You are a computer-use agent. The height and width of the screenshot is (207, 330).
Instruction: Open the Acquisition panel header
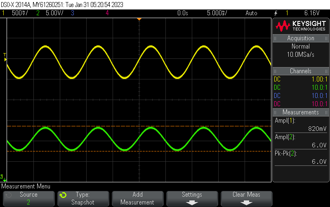(301, 38)
